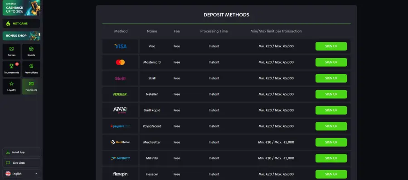Click the Tournaments notification badge

pyautogui.click(x=17, y=64)
